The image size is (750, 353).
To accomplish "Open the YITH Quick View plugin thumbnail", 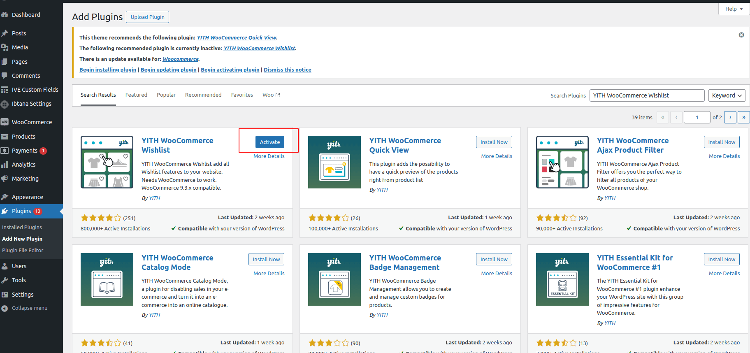I will pos(334,162).
